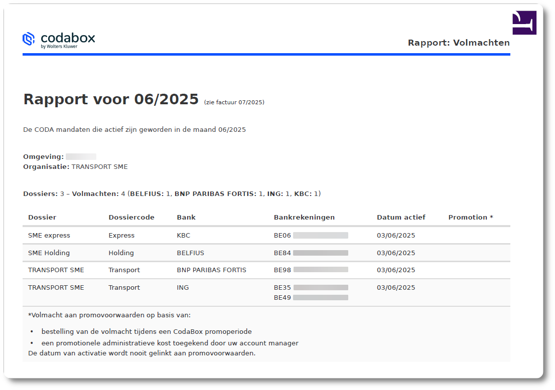Click the KBC bank name in Express row

point(183,235)
